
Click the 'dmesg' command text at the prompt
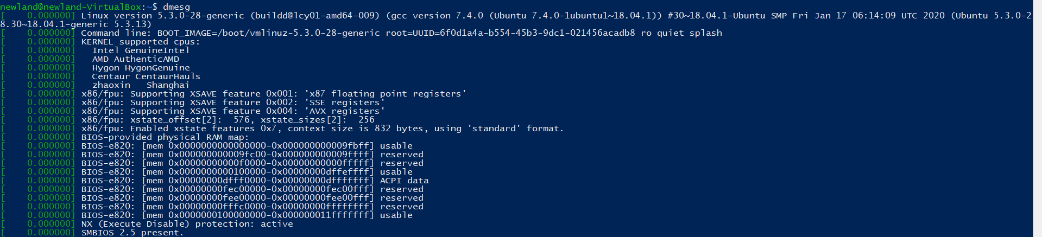(176, 7)
